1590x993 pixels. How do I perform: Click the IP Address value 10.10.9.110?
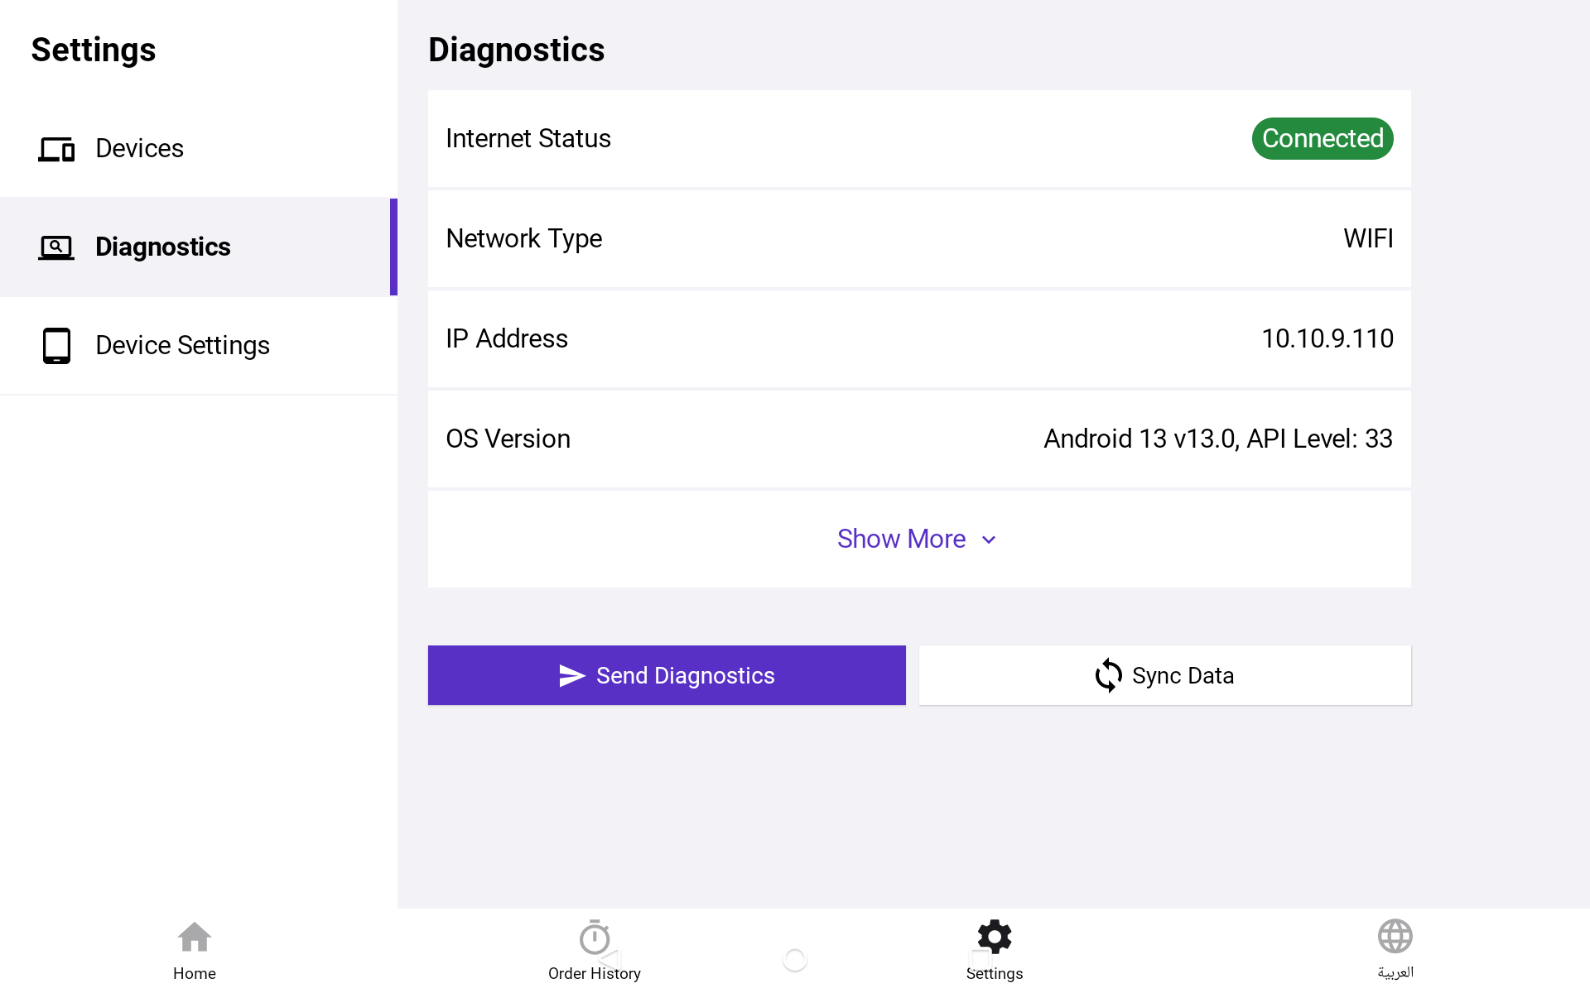pyautogui.click(x=1327, y=338)
